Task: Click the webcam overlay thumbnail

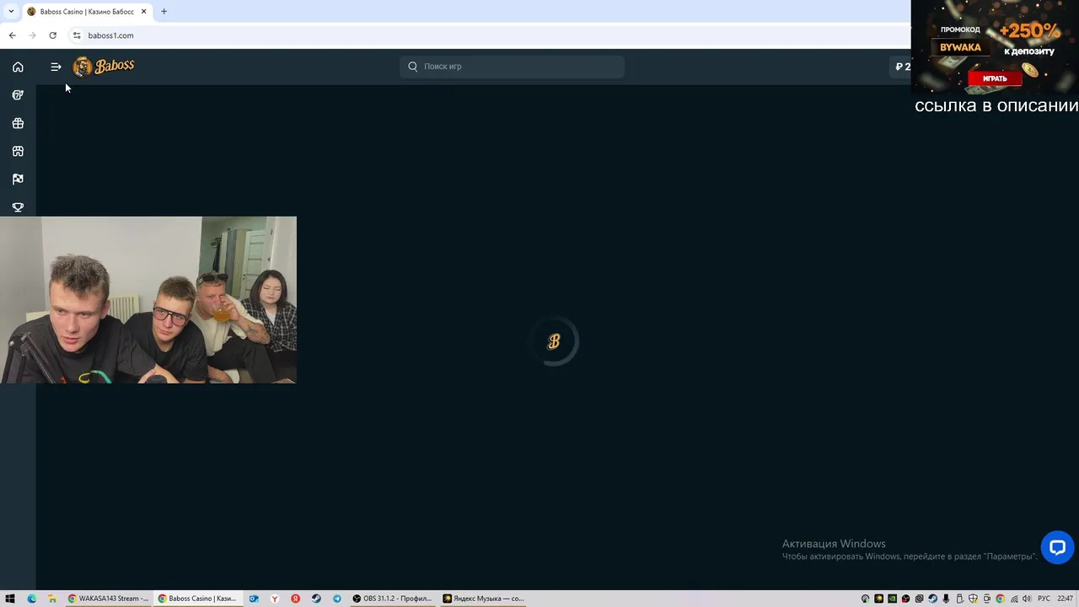Action: tap(148, 300)
